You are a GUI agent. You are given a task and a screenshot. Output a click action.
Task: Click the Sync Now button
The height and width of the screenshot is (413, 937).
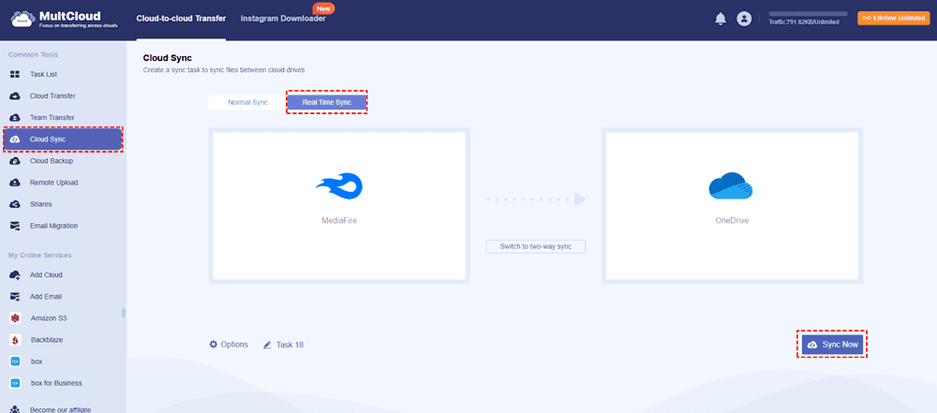(x=832, y=345)
